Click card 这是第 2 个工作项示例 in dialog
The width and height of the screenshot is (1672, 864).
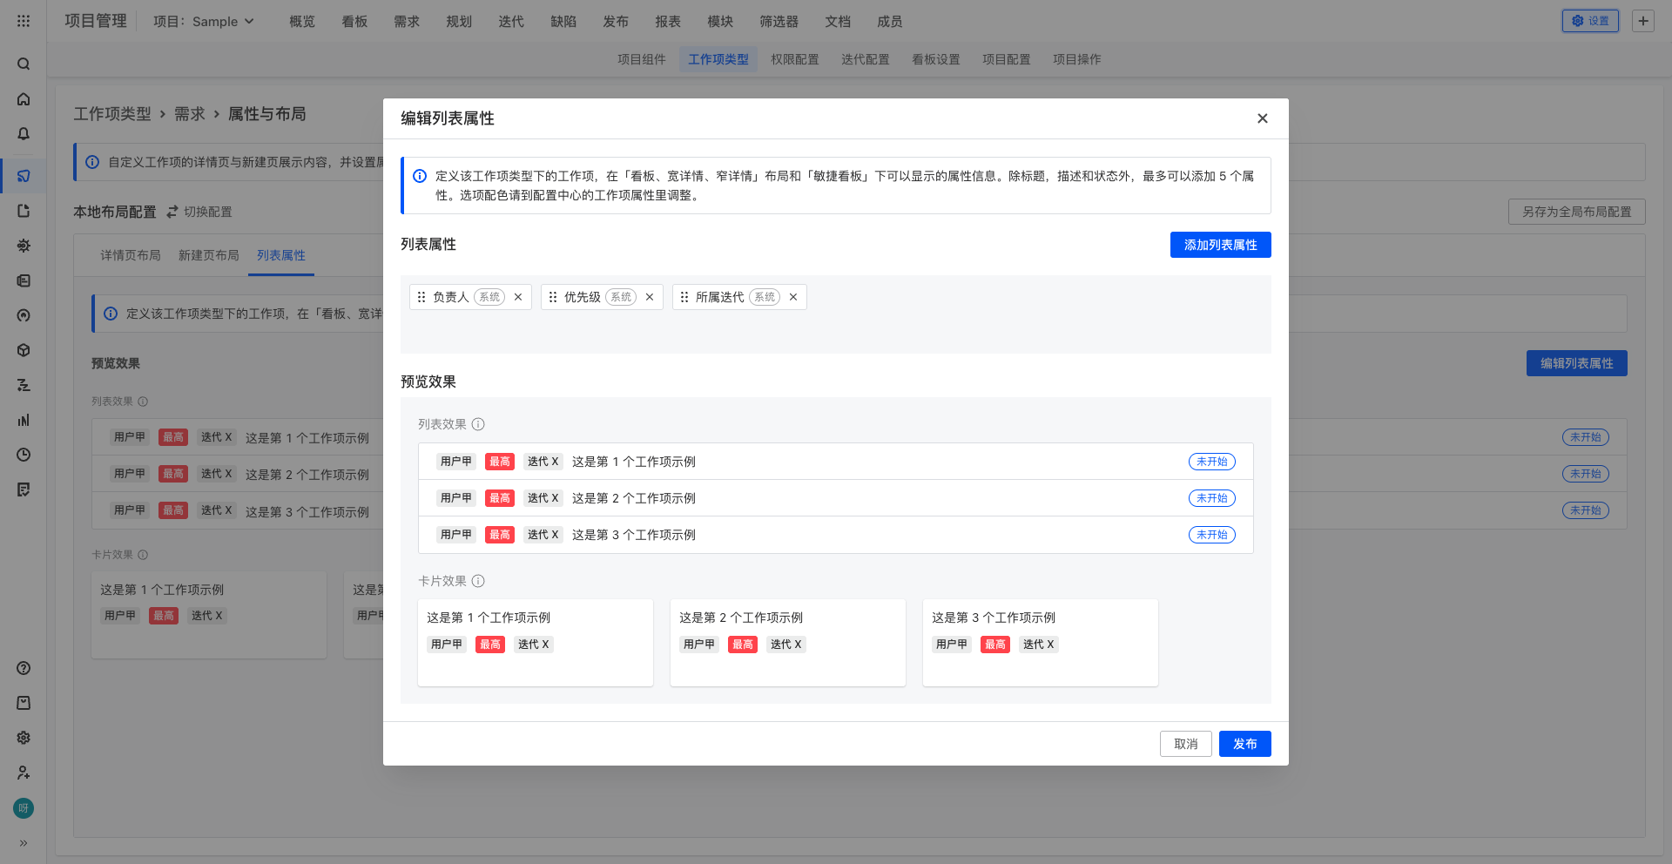(x=788, y=643)
